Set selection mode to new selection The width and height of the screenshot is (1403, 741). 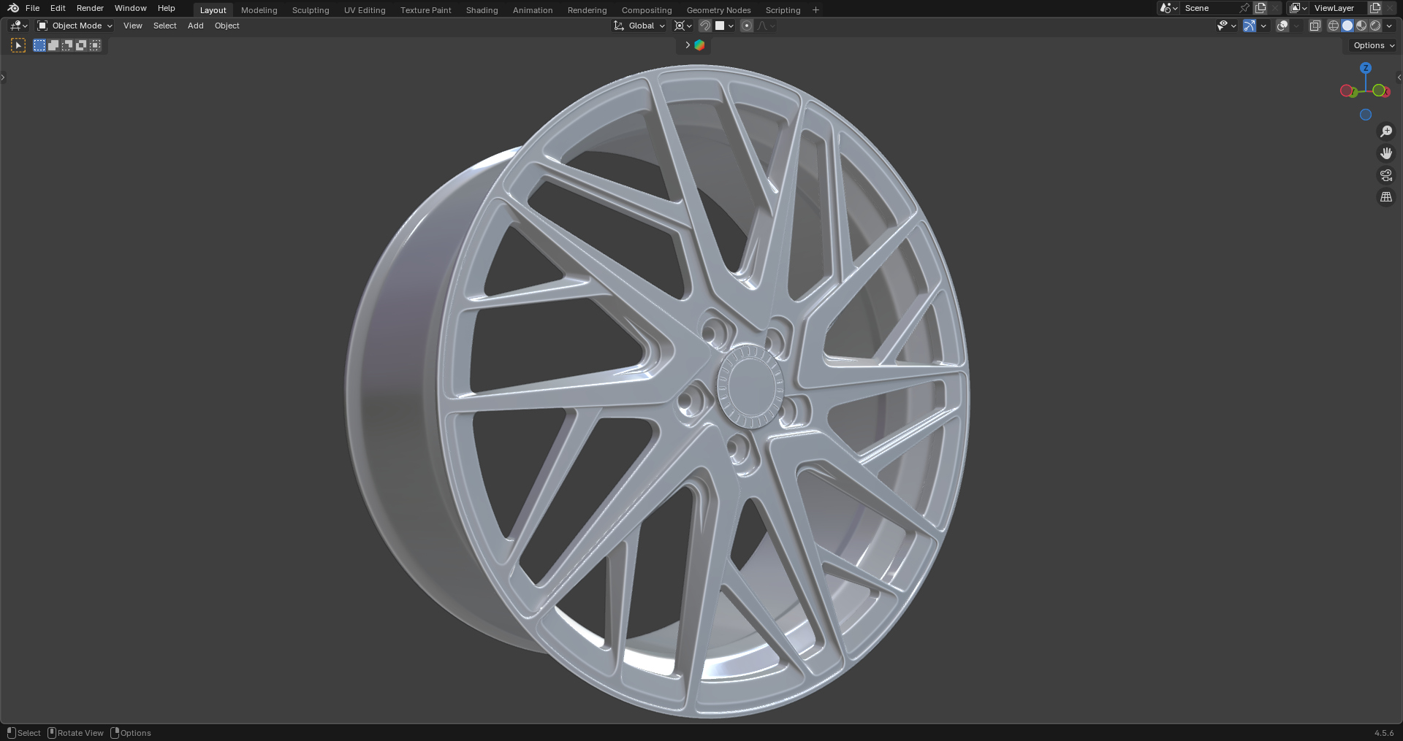point(39,45)
